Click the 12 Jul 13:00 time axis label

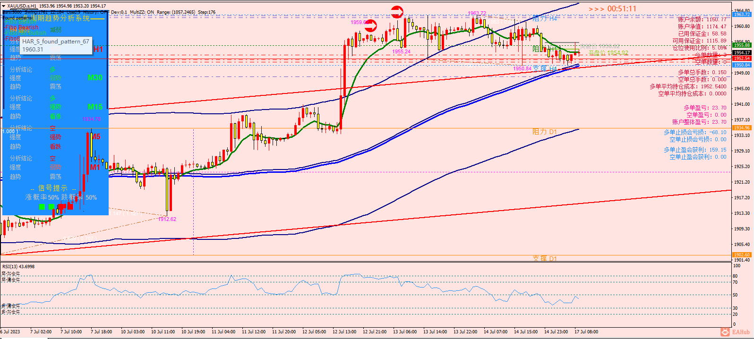(x=344, y=331)
